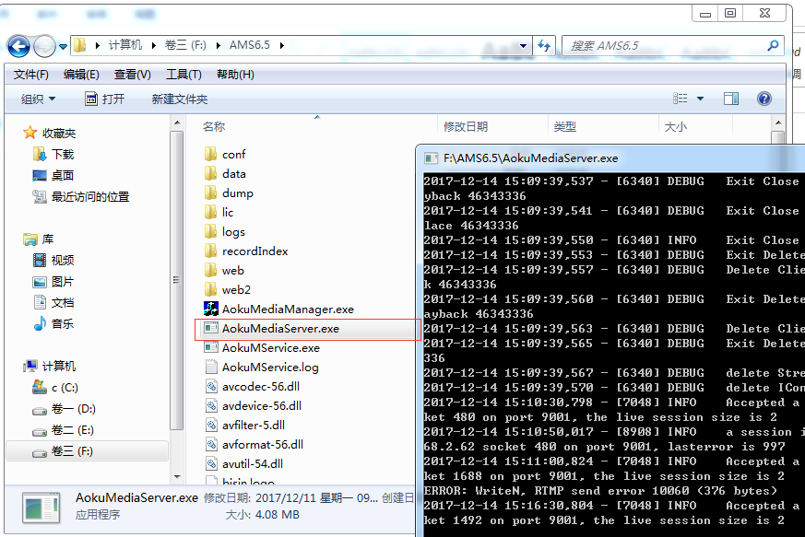
Task: Select drive 卷三 (F:) in sidebar
Action: point(87,451)
